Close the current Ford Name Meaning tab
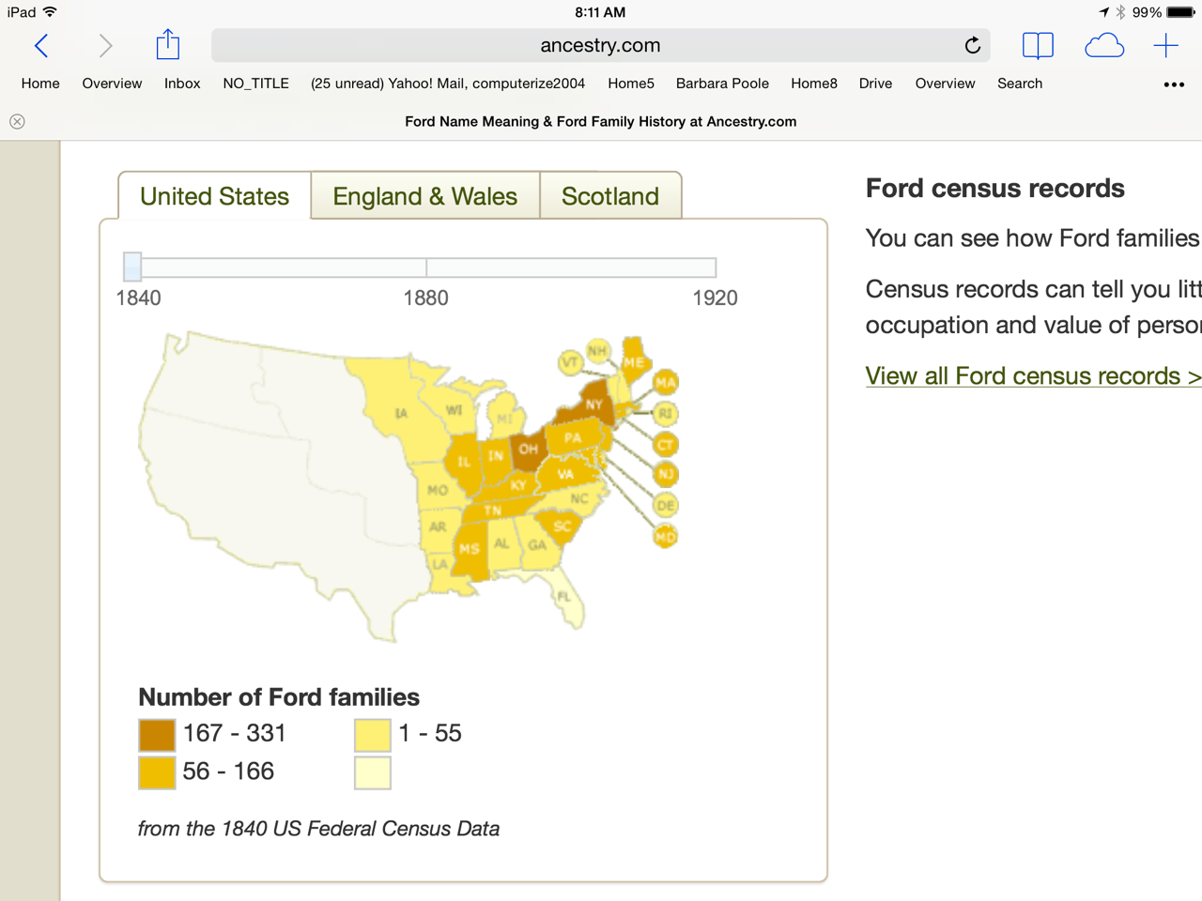 coord(17,121)
